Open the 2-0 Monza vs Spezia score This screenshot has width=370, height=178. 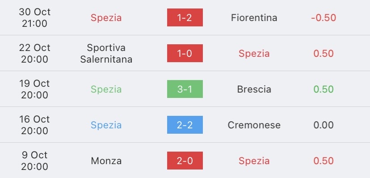click(x=185, y=161)
